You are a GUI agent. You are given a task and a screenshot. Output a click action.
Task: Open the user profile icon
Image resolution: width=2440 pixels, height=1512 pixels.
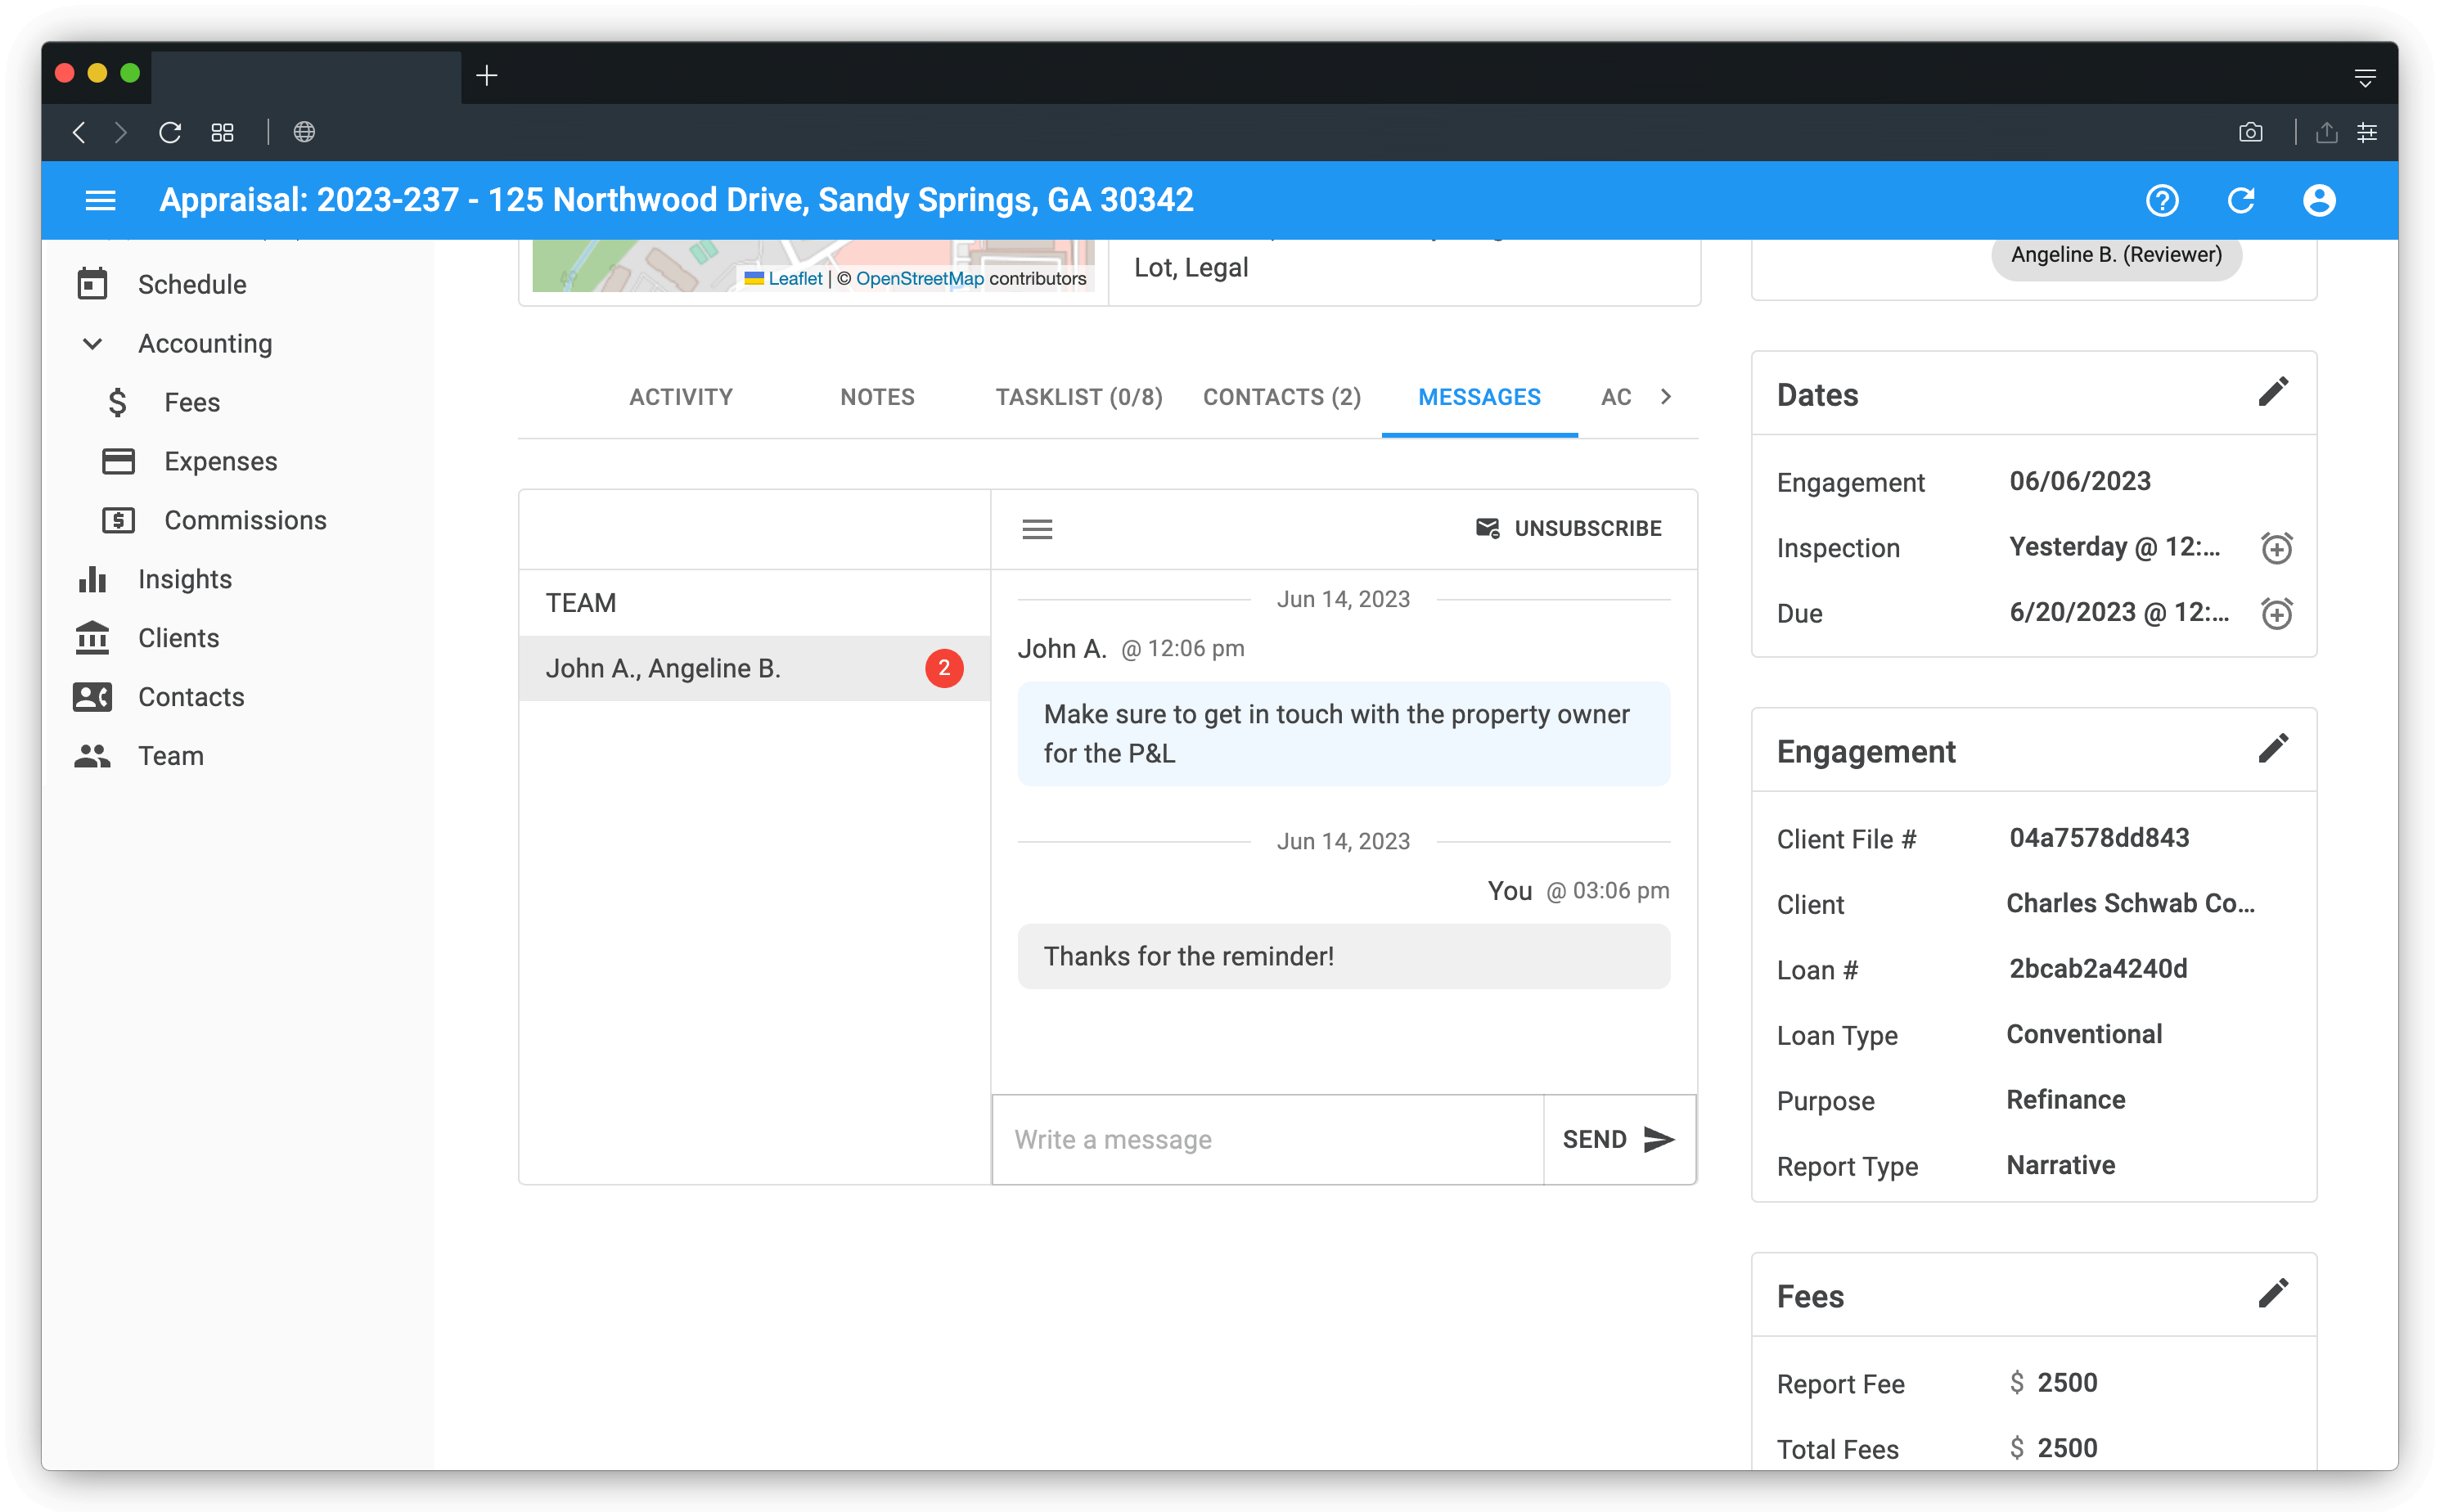[2319, 200]
